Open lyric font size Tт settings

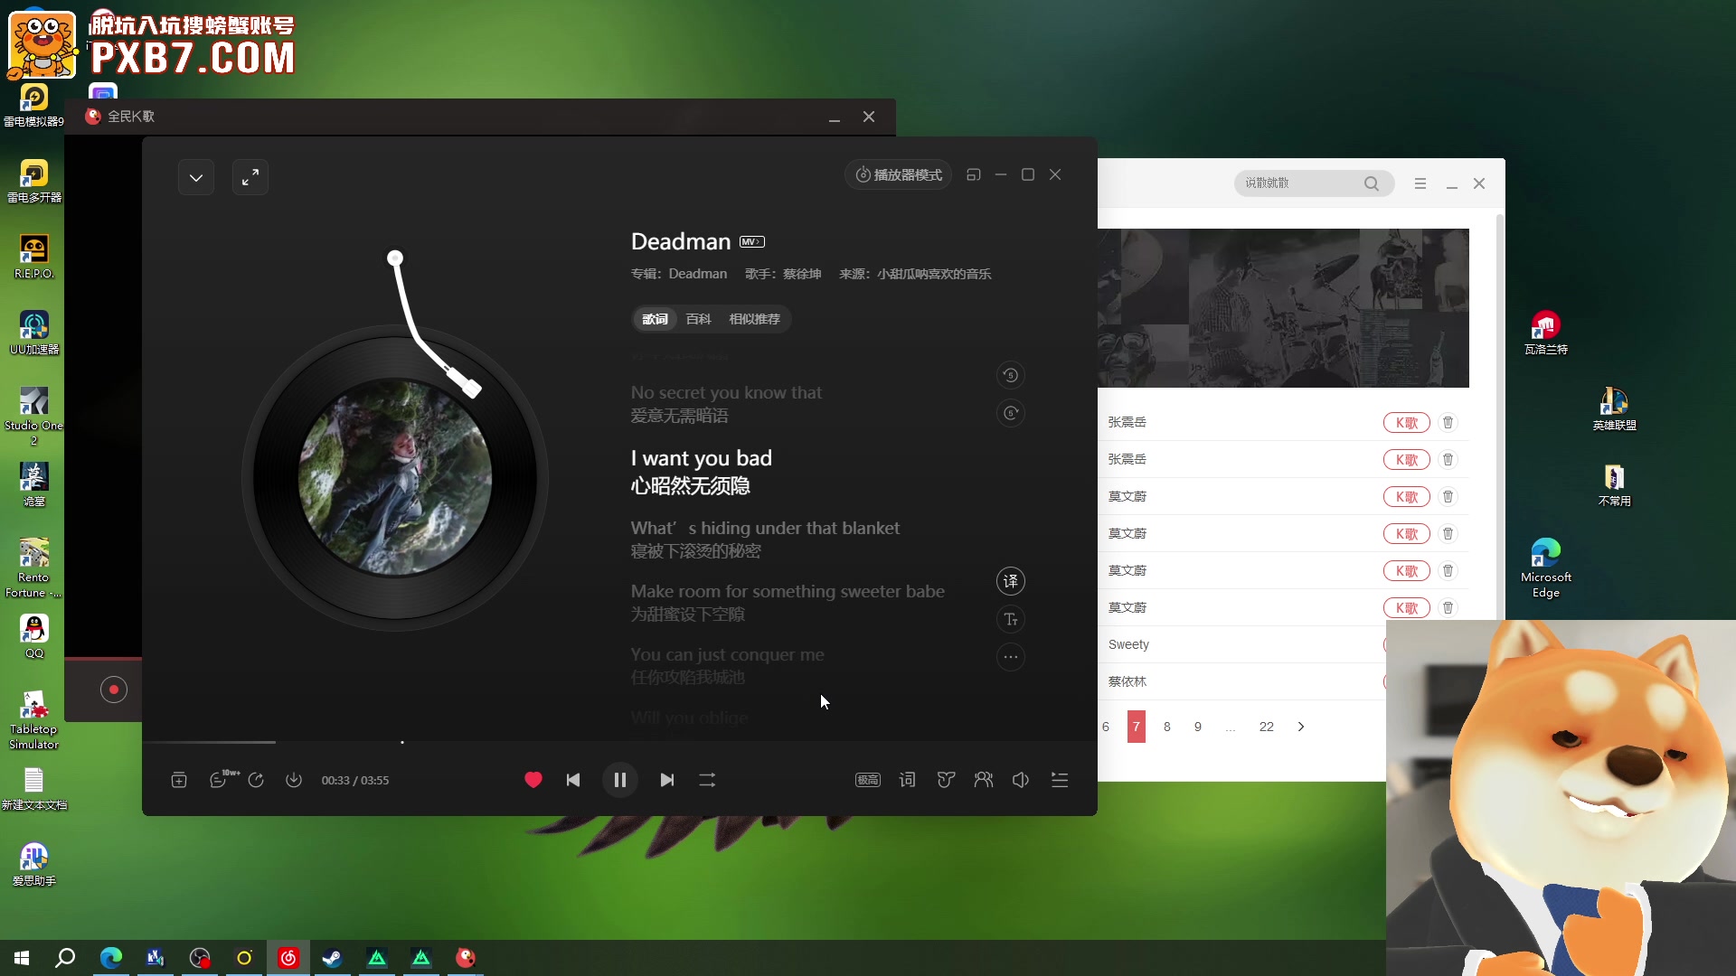point(1011,619)
